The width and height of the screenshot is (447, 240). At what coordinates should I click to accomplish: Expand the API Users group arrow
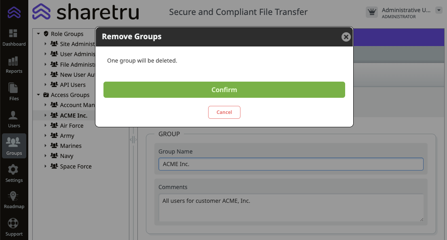(45, 85)
